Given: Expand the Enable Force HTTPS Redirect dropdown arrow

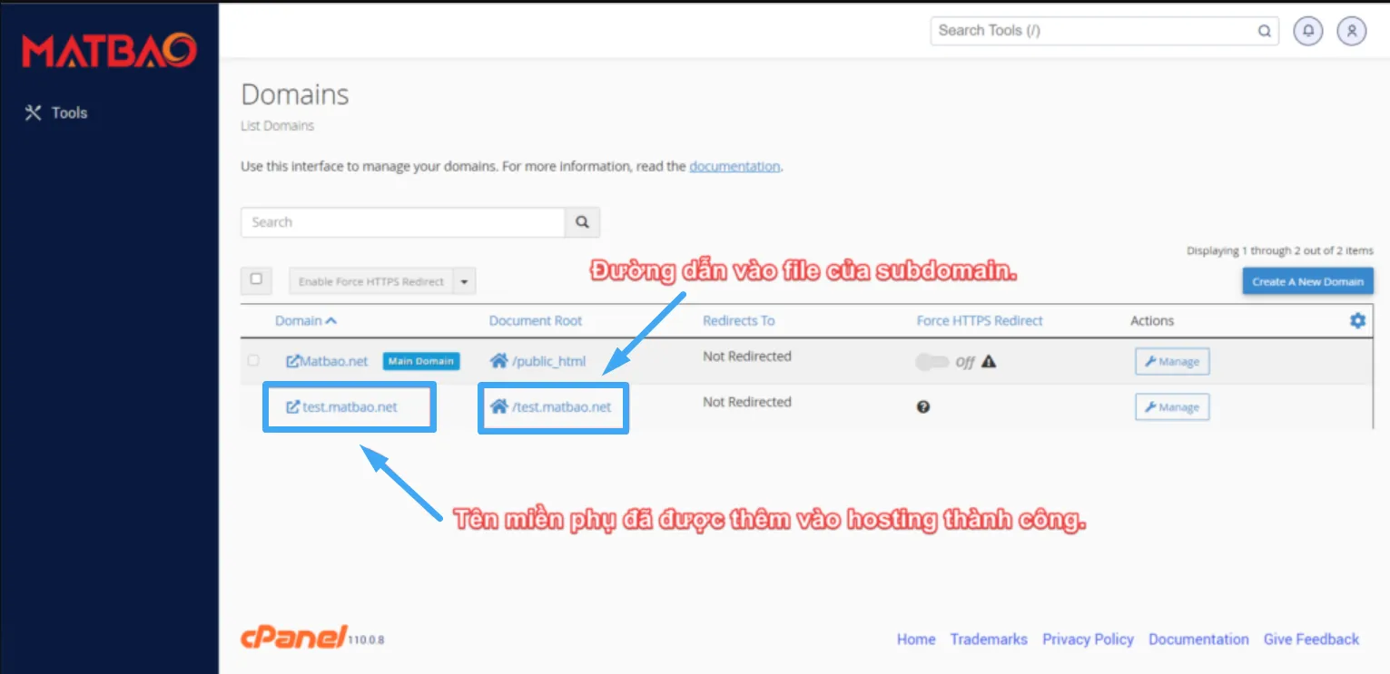Looking at the screenshot, I should pos(464,281).
